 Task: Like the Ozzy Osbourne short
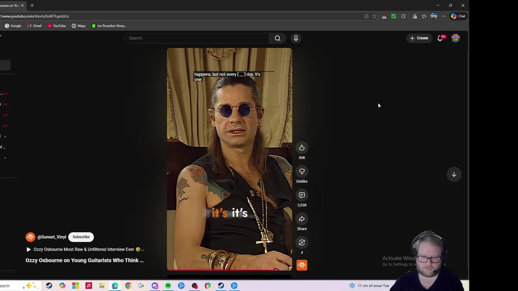302,148
